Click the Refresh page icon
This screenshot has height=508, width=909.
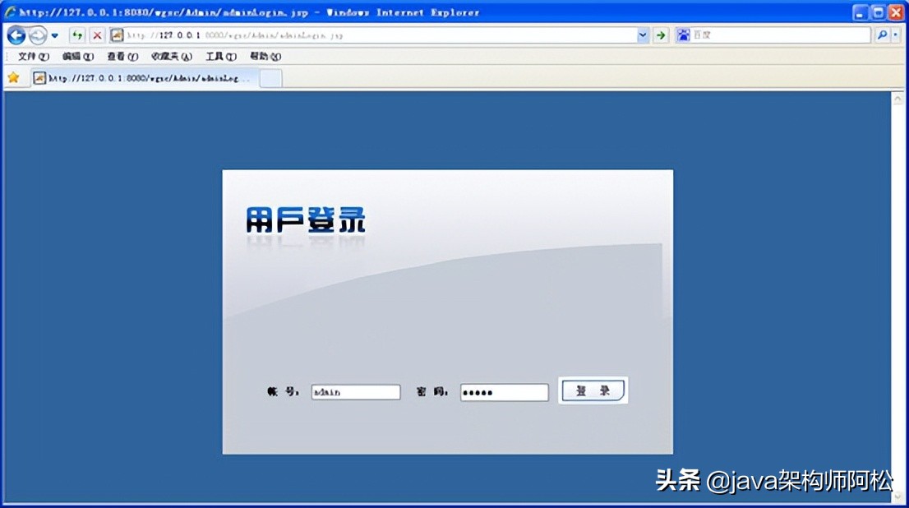click(78, 35)
